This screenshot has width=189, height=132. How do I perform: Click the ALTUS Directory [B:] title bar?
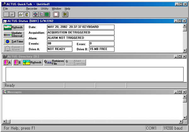pos(94,57)
